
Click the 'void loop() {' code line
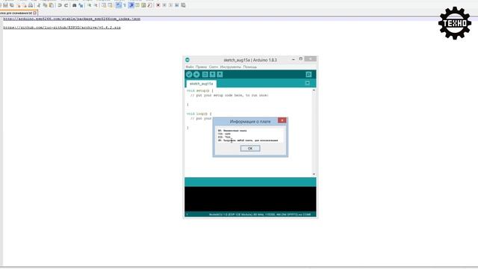199,114
